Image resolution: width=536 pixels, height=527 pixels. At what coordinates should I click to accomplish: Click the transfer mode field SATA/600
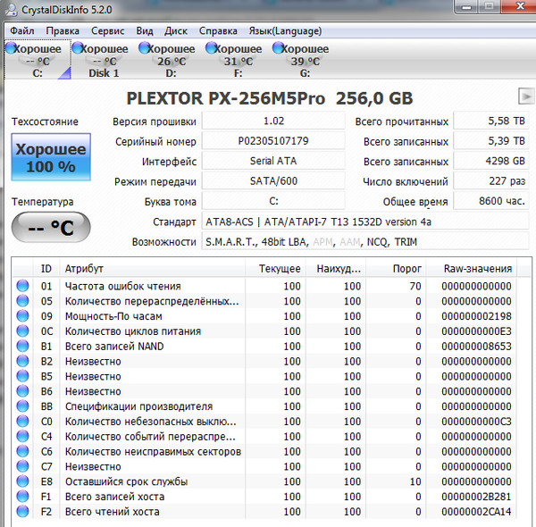273,181
